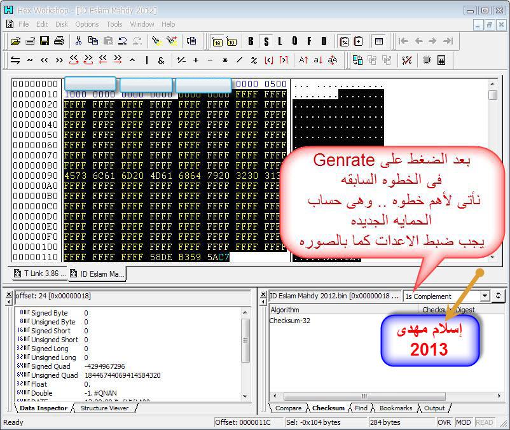Click the hex editor vertical scrollbar thumb
The image size is (510, 430).
point(493,95)
